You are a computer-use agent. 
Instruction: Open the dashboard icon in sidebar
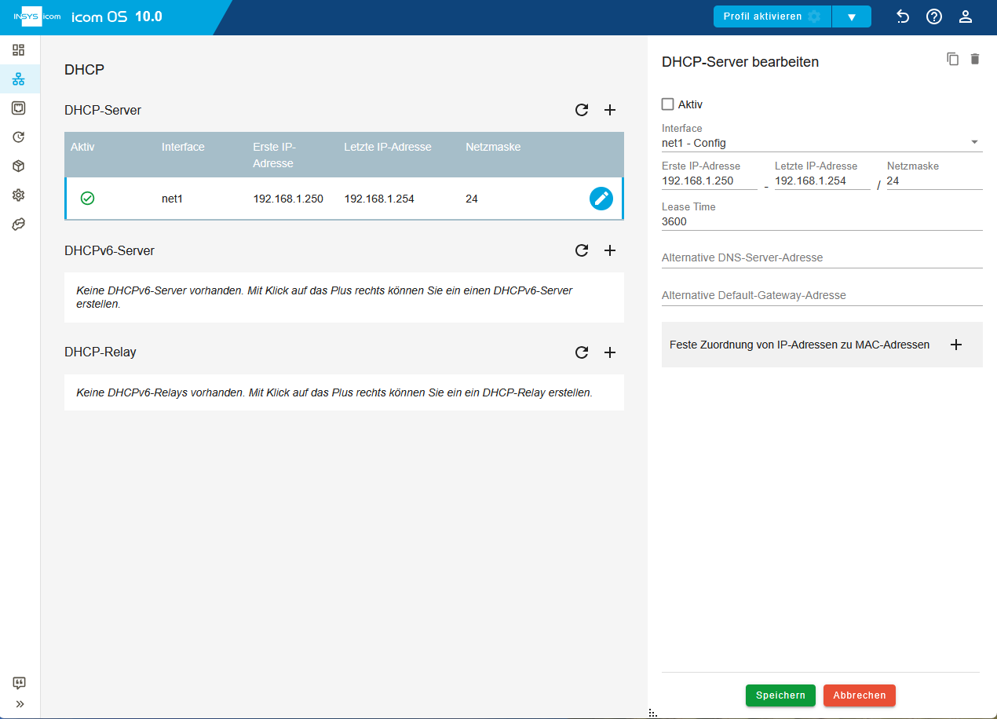pos(19,50)
